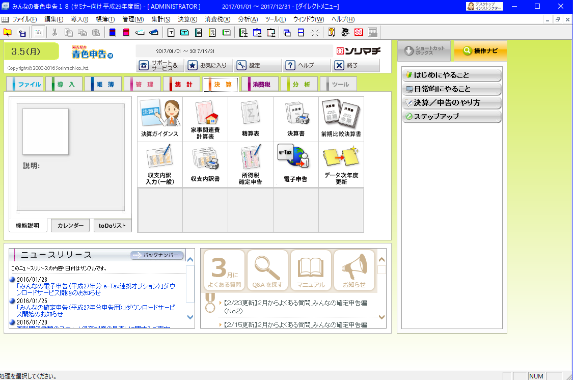Click the news list scroll-up arrow
Viewport: 573px width, 380px height.
click(190, 259)
